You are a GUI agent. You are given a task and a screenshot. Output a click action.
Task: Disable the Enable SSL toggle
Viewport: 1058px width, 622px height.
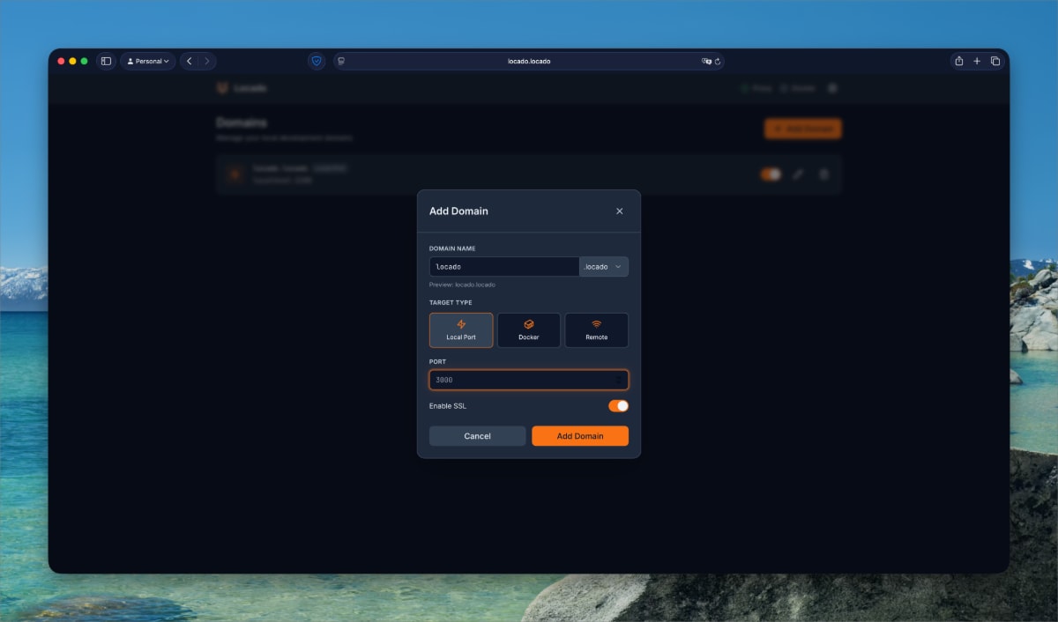620,405
